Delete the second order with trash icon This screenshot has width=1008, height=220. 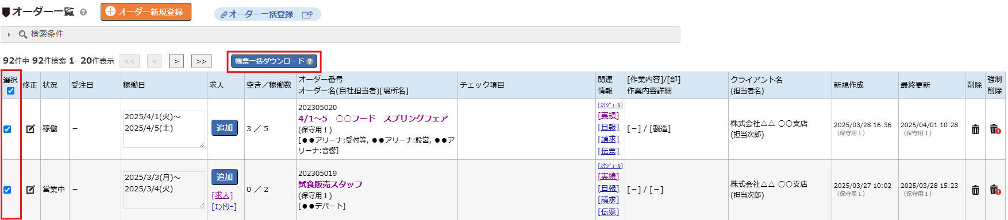point(975,190)
